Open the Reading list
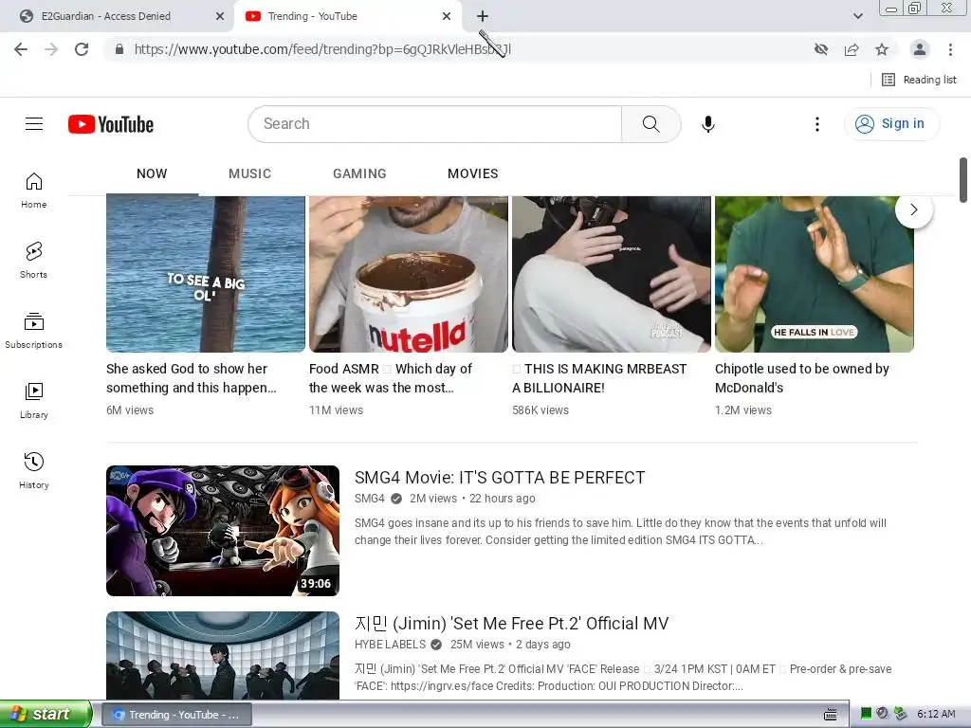Image resolution: width=971 pixels, height=728 pixels. [x=919, y=80]
